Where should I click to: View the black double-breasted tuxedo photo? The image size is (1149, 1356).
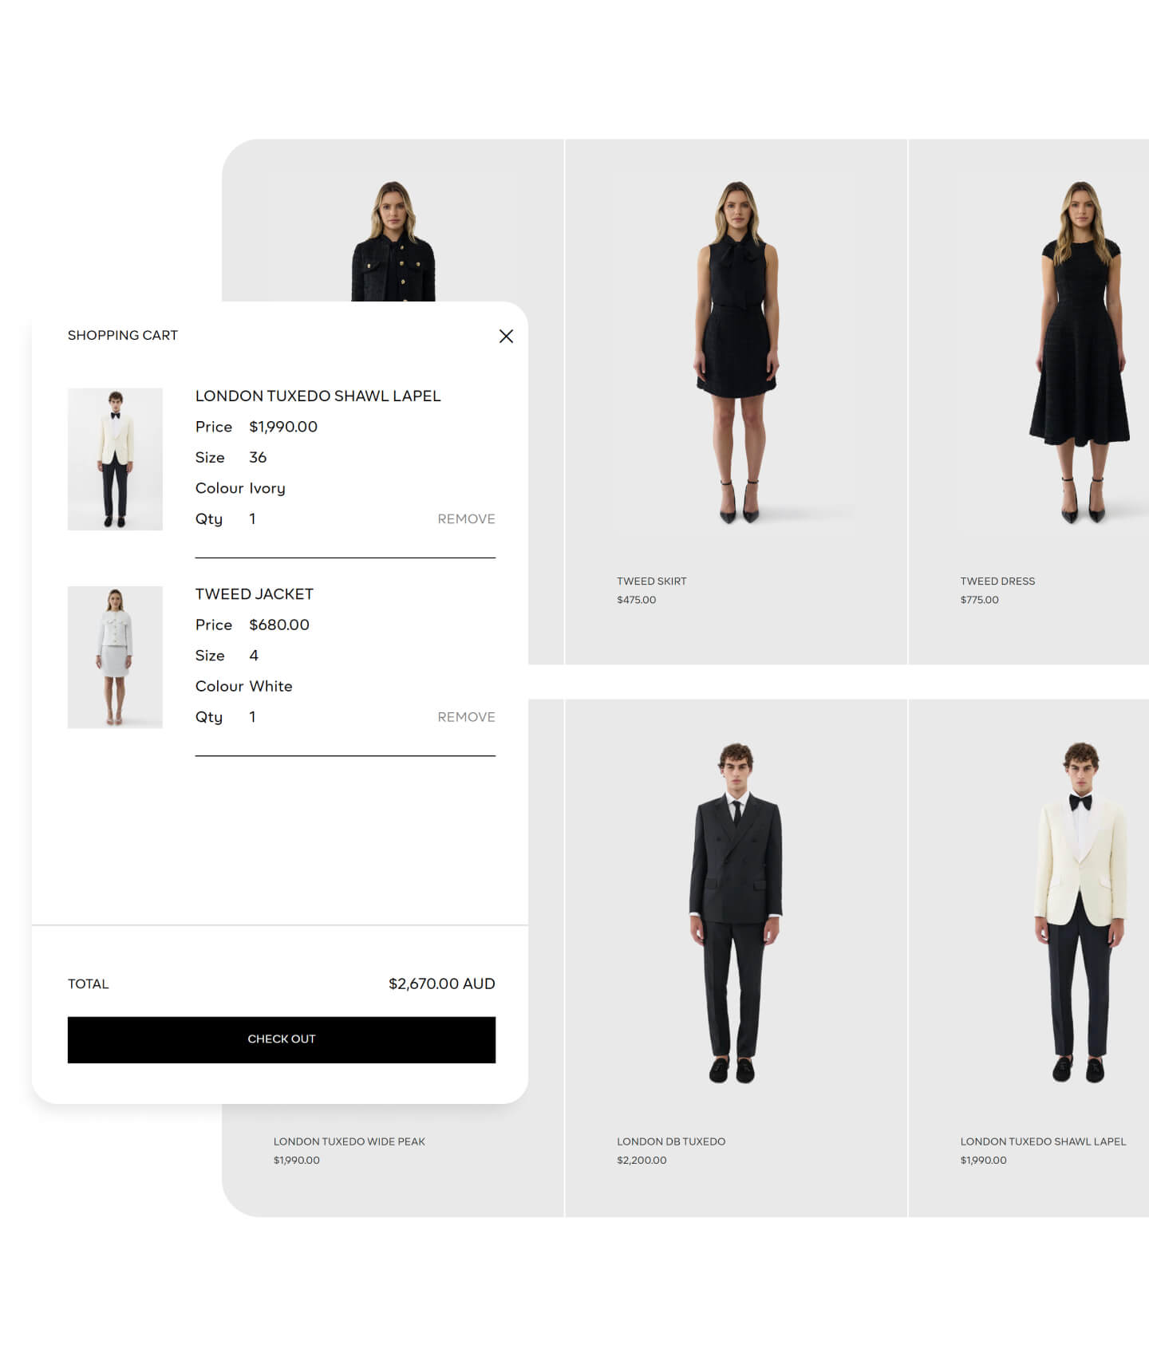point(736,913)
